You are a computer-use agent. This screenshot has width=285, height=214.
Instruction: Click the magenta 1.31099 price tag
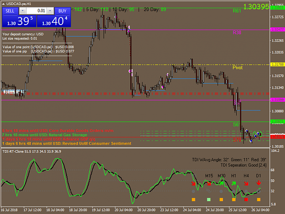tap(277, 100)
